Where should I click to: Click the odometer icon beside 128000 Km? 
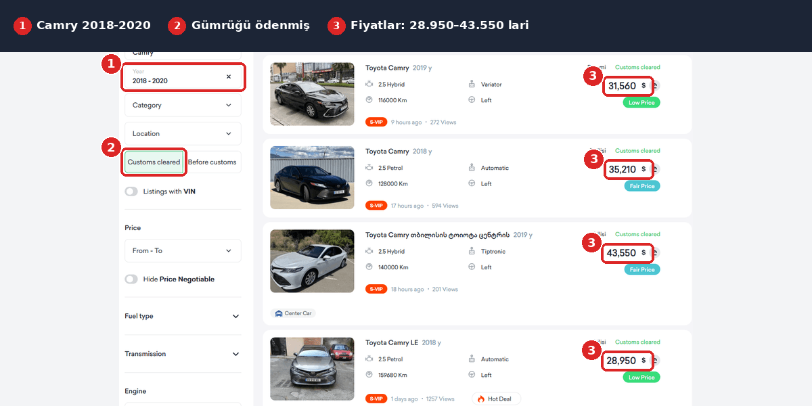369,183
